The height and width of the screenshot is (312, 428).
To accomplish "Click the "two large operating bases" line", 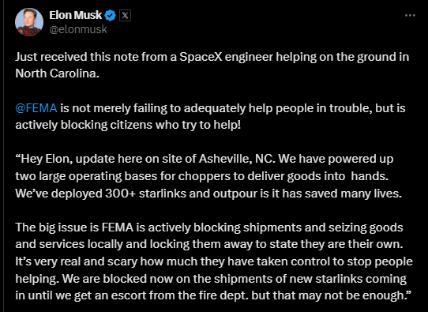I will (201, 176).
